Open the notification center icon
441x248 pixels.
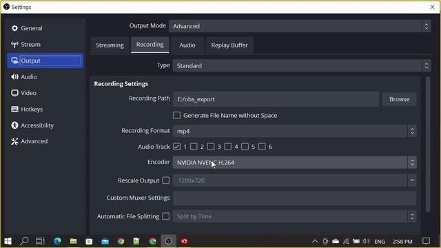click(426, 241)
